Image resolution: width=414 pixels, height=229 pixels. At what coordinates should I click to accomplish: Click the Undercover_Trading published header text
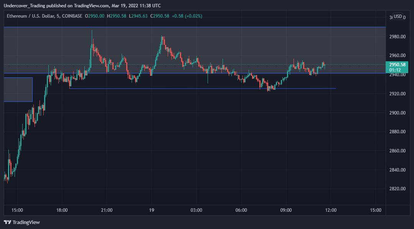pos(82,5)
